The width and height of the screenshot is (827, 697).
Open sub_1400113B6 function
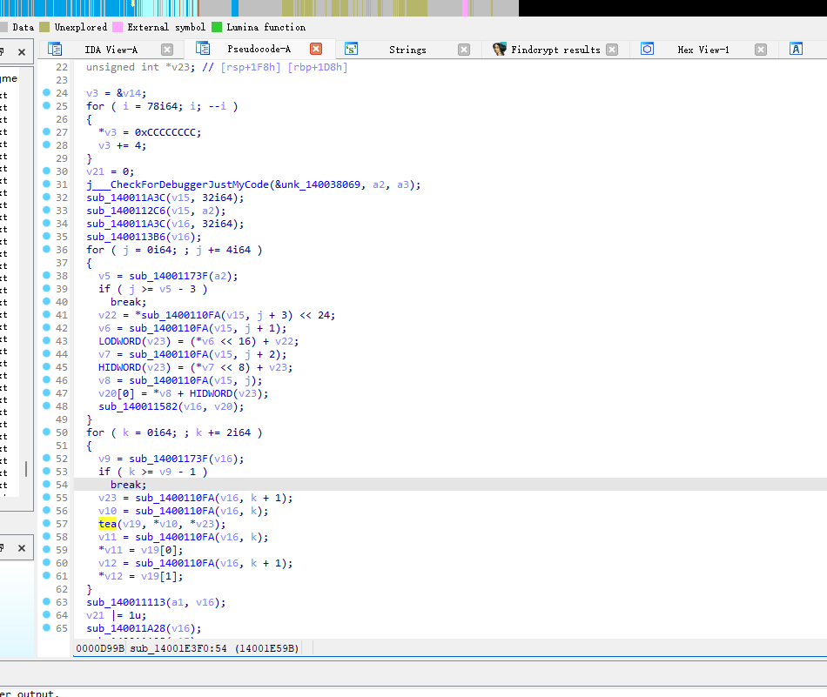coord(125,237)
